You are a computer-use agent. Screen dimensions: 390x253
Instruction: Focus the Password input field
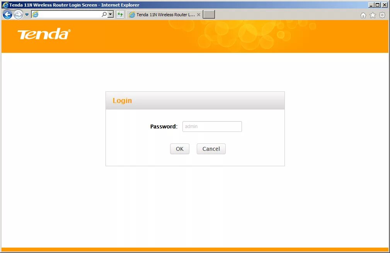coord(212,126)
